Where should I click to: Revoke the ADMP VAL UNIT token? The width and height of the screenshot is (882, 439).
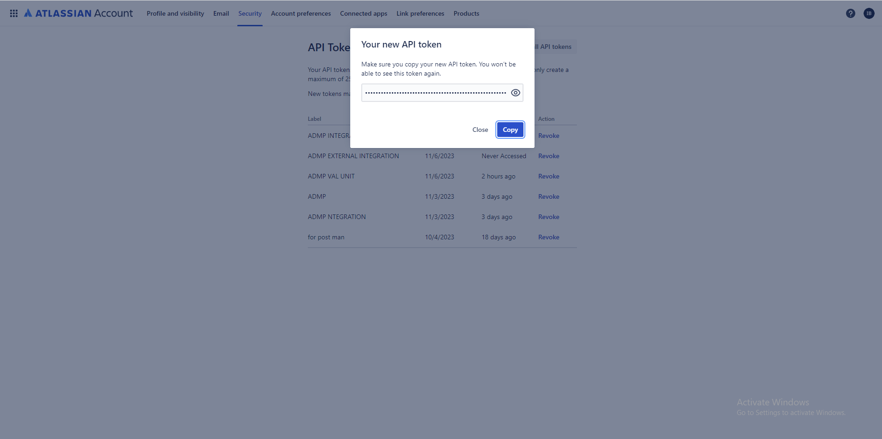tap(548, 176)
